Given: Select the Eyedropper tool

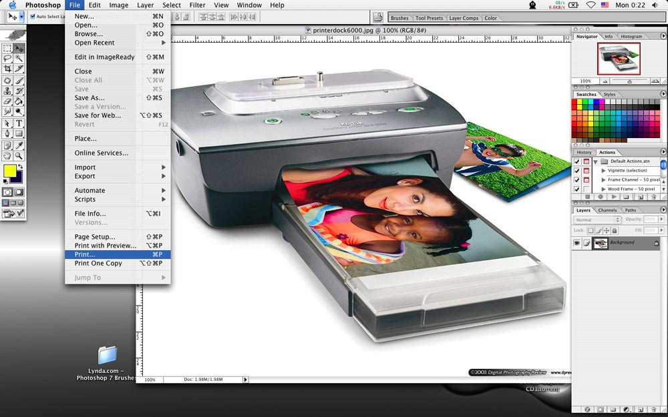Looking at the screenshot, I should [x=19, y=145].
